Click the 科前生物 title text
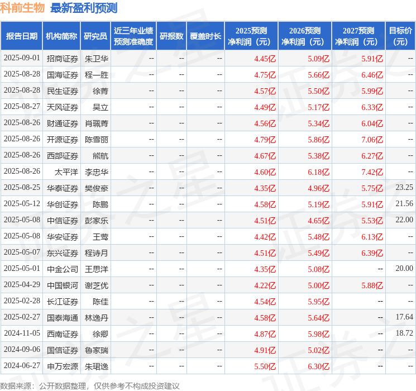The height and width of the screenshot is (391, 416). click(x=22, y=8)
